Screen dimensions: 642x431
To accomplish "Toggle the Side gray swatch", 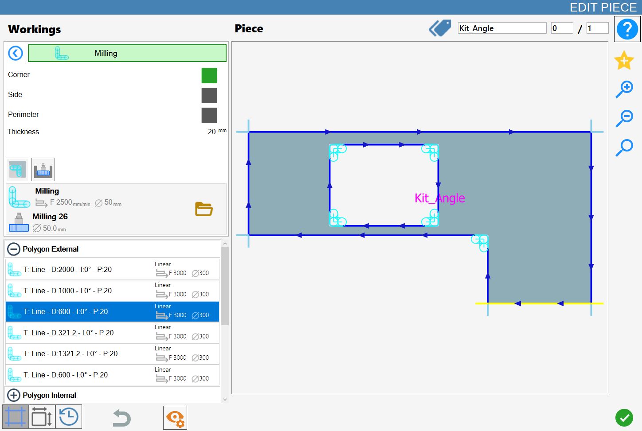I will [209, 96].
